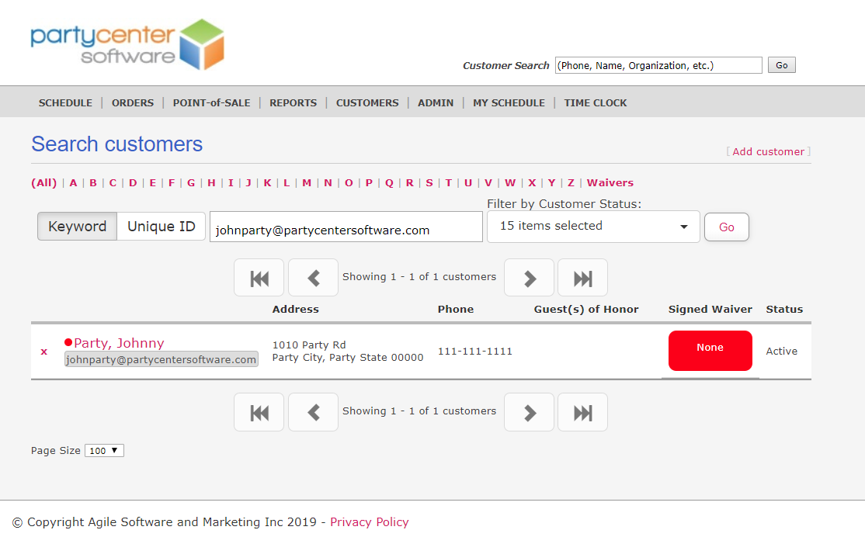
Task: Open the Privacy Policy link
Action: (x=369, y=521)
